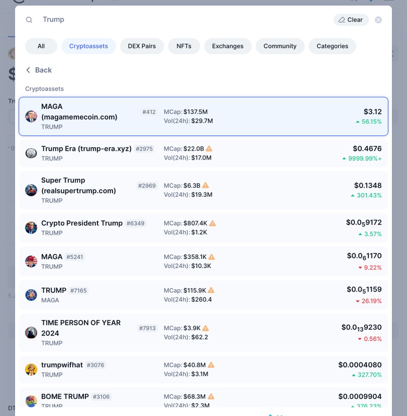Click rank badge #5241
Viewport: 407px width, 416px height.
click(x=74, y=257)
